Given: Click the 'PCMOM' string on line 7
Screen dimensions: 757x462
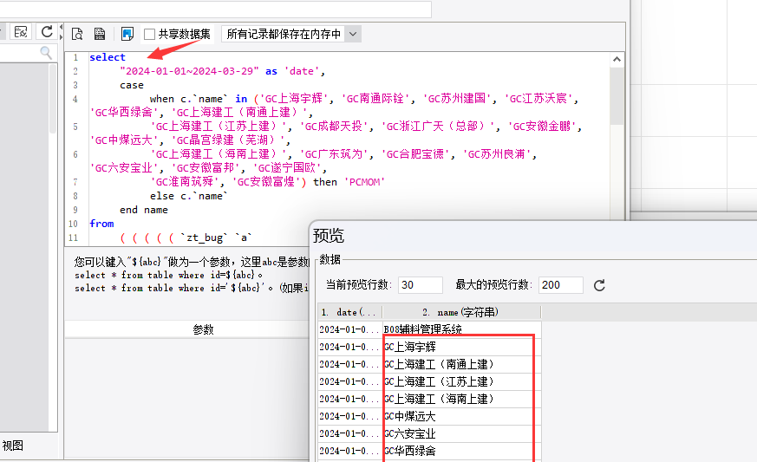Looking at the screenshot, I should pos(364,182).
